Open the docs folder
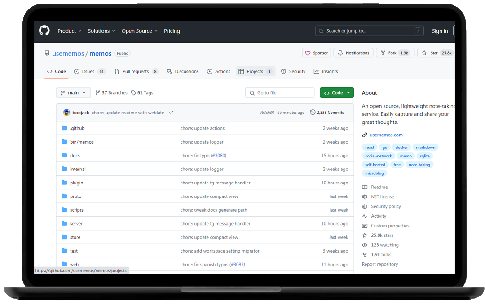 tap(75, 156)
